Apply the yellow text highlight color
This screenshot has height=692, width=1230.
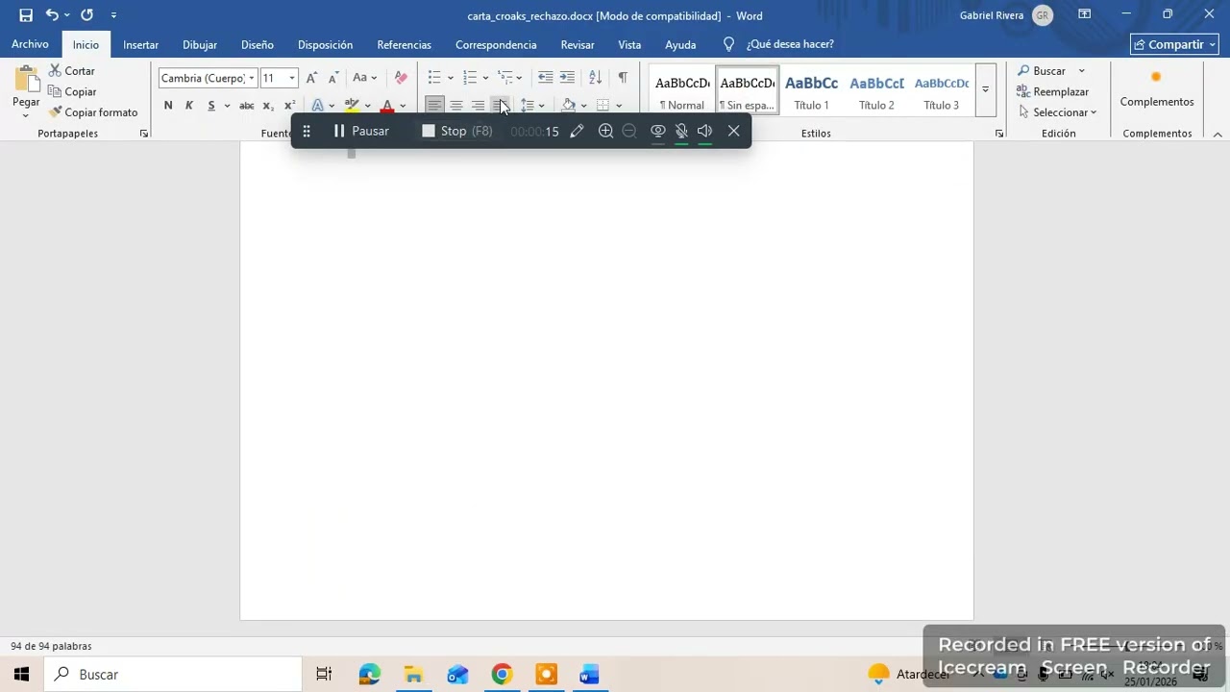[x=352, y=106]
